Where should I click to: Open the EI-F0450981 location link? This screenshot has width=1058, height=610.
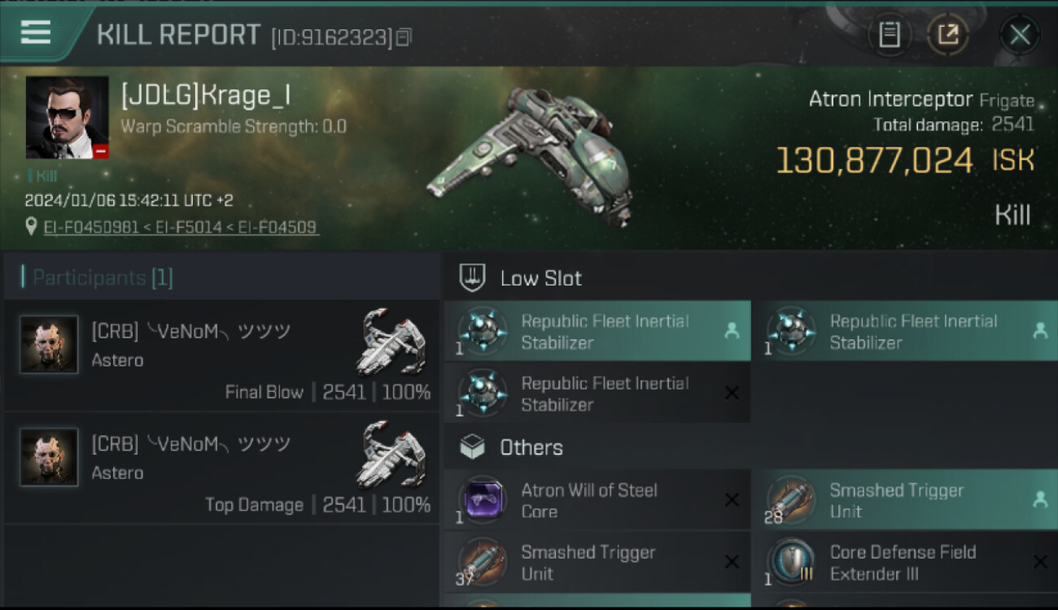pyautogui.click(x=91, y=227)
